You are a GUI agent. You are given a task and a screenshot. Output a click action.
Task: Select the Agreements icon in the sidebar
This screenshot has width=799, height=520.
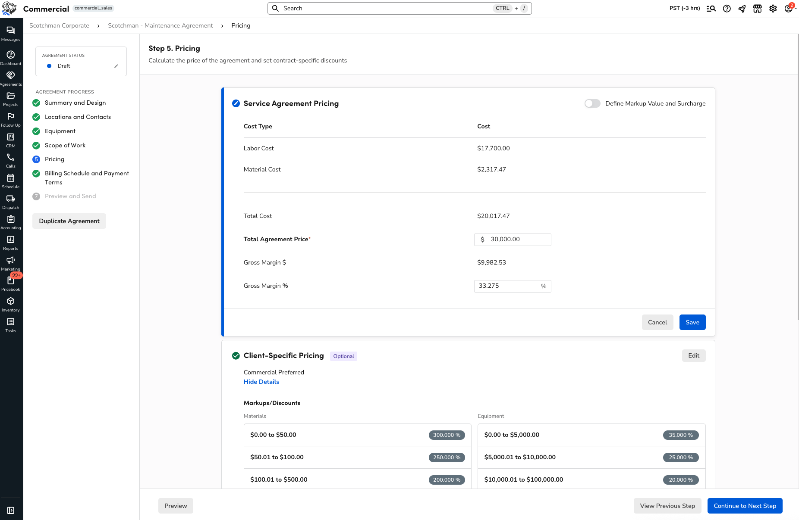click(x=11, y=78)
